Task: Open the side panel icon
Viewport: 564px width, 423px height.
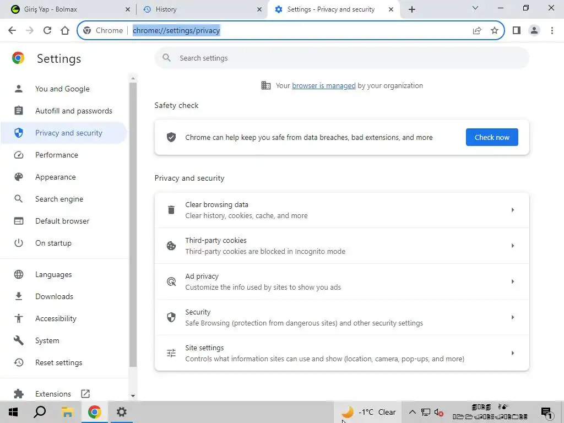Action: tap(517, 31)
